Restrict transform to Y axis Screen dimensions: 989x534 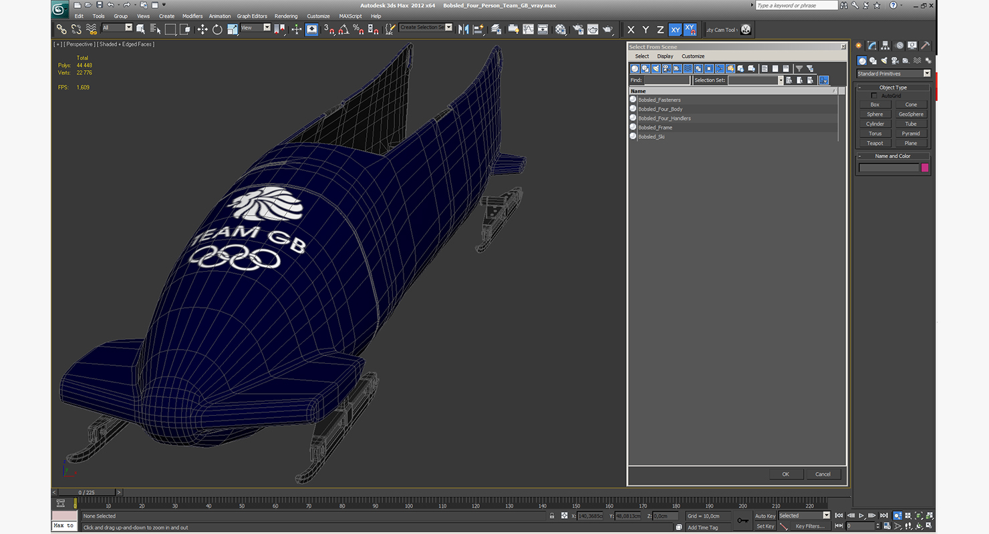pos(646,30)
